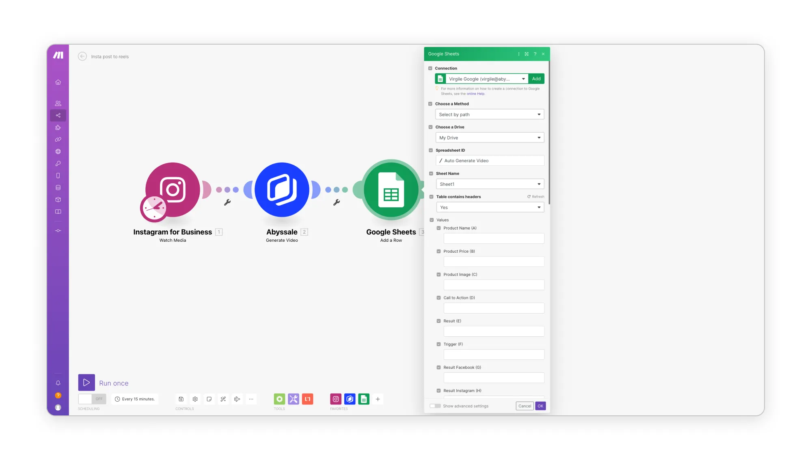812x460 pixels.
Task: Toggle the Spreadsheet ID checkbox
Action: click(x=431, y=150)
